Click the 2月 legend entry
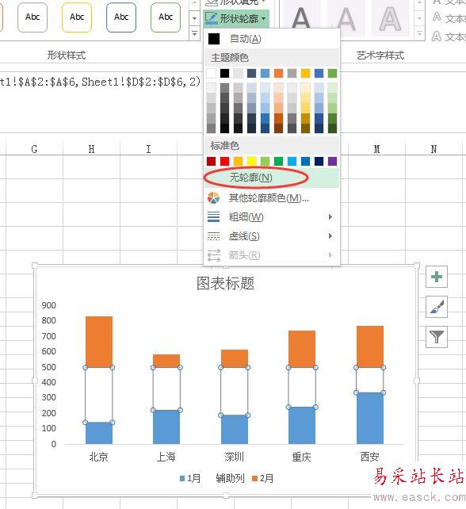466x509 pixels. 262,478
